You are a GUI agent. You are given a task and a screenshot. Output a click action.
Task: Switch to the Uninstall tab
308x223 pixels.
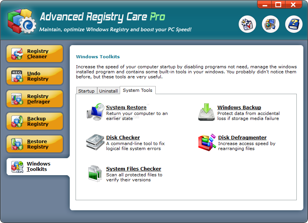pyautogui.click(x=108, y=91)
